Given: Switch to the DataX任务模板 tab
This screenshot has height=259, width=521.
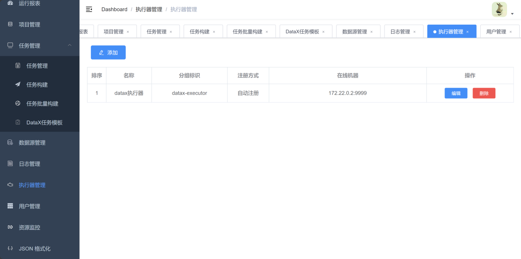Looking at the screenshot, I should click(302, 32).
